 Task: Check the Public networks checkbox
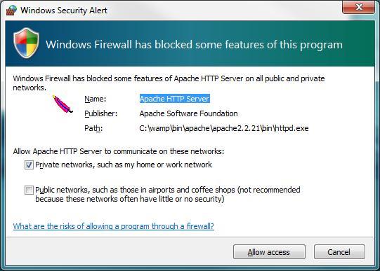point(29,190)
